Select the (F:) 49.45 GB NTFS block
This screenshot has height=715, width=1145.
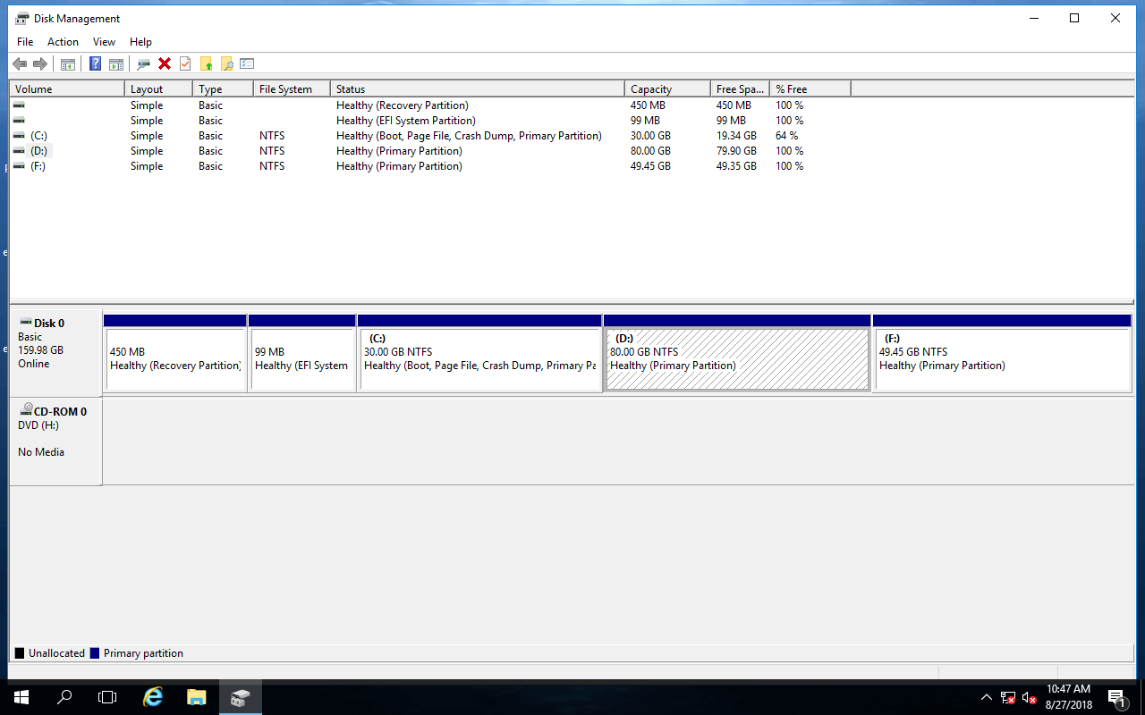tap(1002, 353)
